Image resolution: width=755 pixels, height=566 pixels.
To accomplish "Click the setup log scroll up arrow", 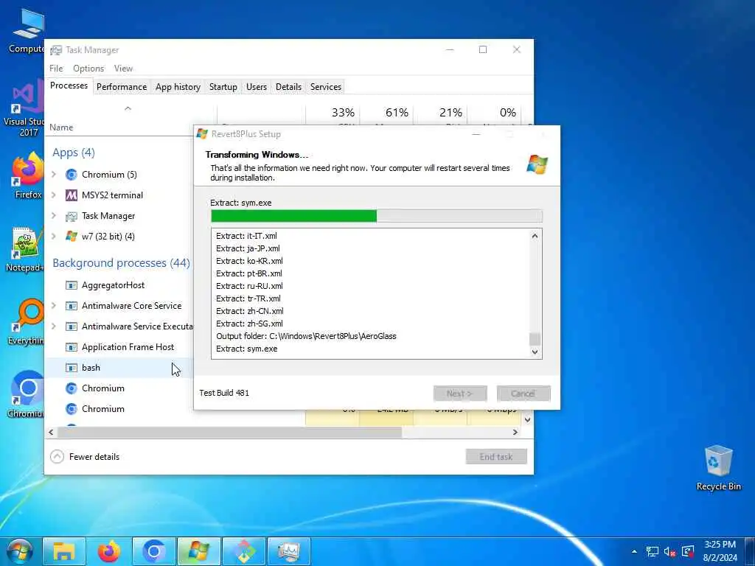I will tap(535, 237).
